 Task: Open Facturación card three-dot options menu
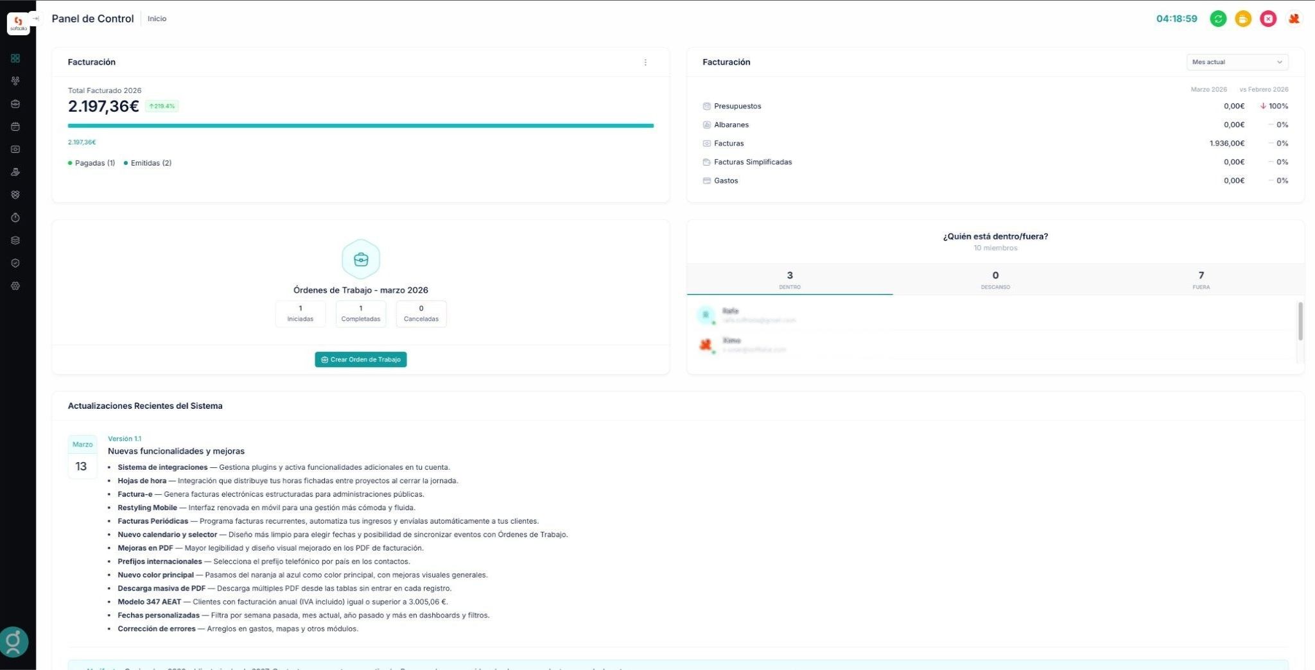pyautogui.click(x=645, y=62)
